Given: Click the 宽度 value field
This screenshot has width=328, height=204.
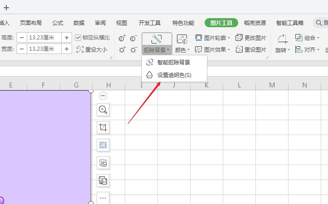Looking at the screenshot, I should (x=44, y=49).
